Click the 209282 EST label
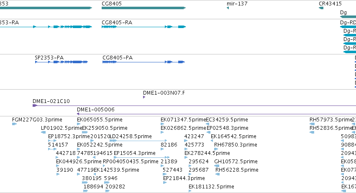Image resolution: width=356 pixels, height=193 pixels. point(115,187)
